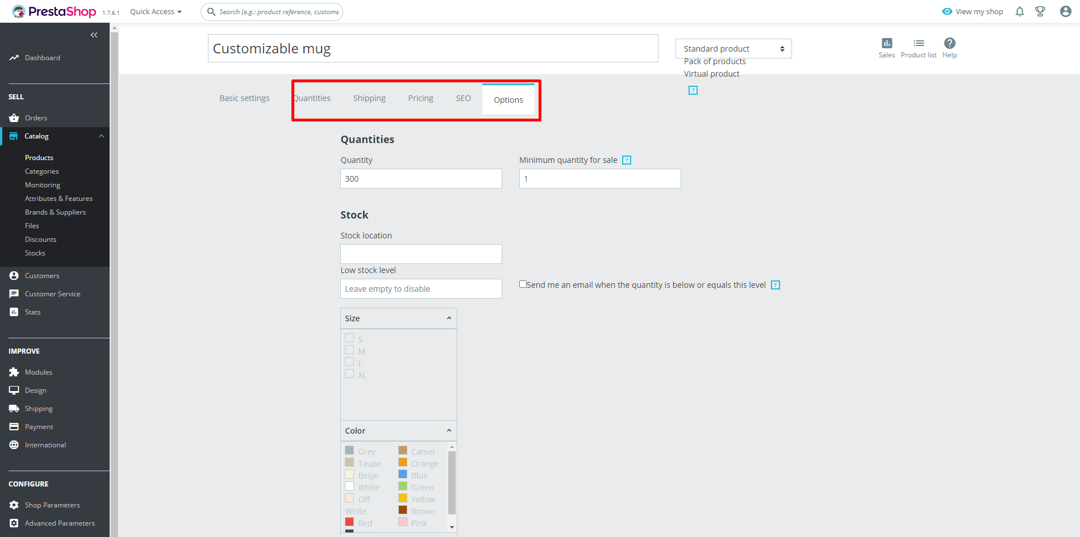This screenshot has height=537, width=1080.
Task: Click the Shipping truck icon in sidebar
Action: [x=14, y=409]
